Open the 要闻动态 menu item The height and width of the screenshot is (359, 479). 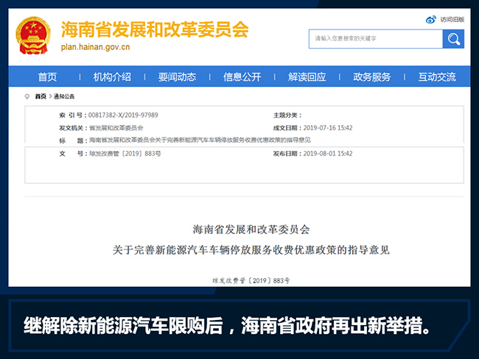177,77
